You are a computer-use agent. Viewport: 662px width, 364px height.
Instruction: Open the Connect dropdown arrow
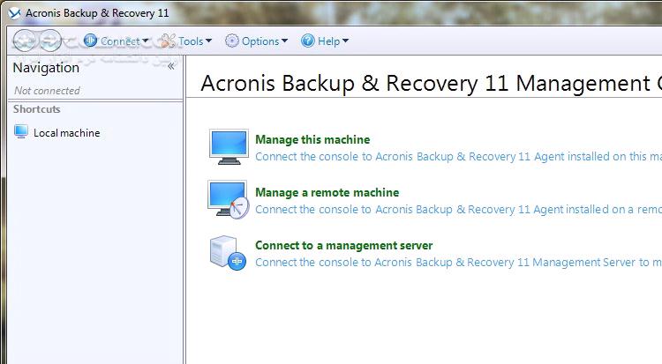[x=146, y=41]
